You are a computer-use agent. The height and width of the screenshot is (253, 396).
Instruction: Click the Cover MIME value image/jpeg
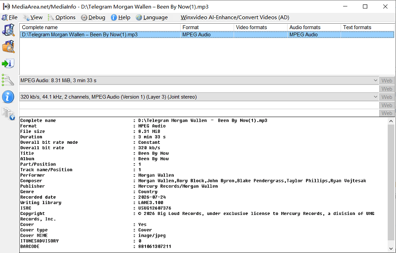tap(152, 235)
